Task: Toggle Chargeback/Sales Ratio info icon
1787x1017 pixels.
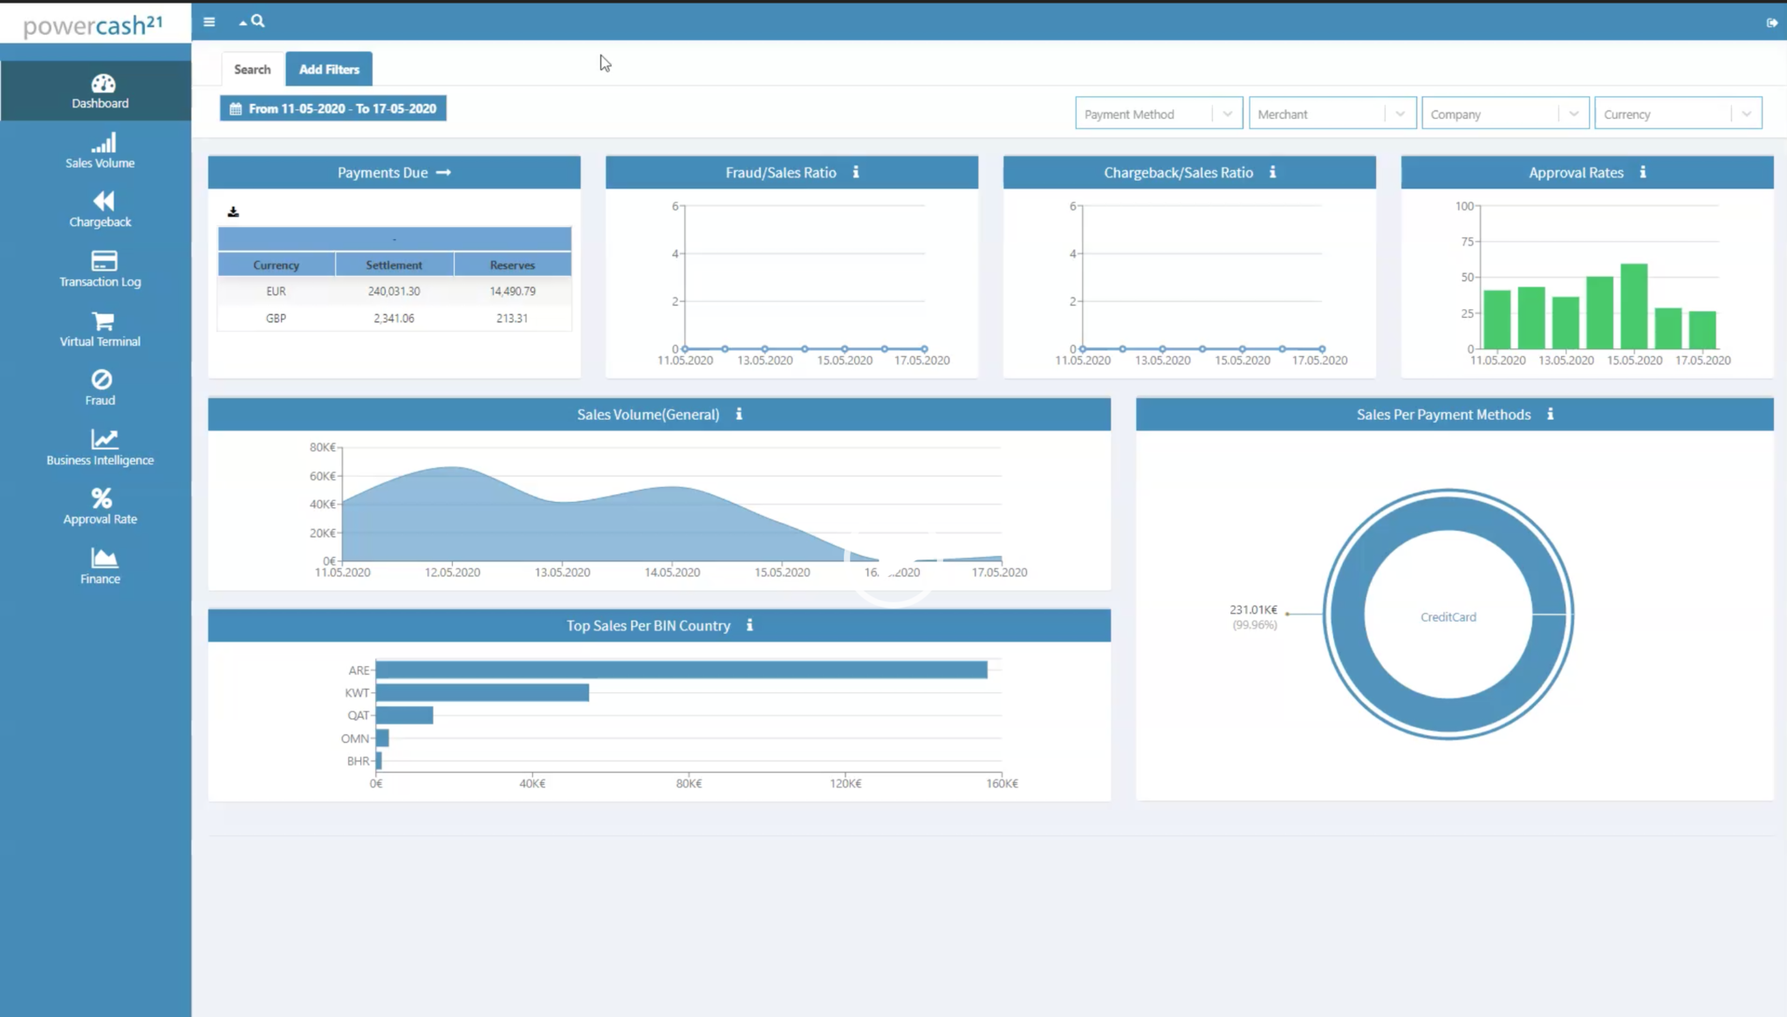Action: coord(1273,172)
